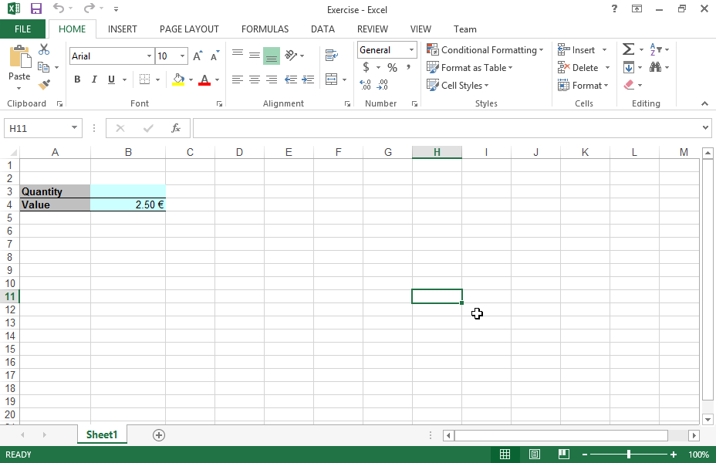This screenshot has width=716, height=463.
Task: Open the font name dropdown
Action: coord(149,56)
